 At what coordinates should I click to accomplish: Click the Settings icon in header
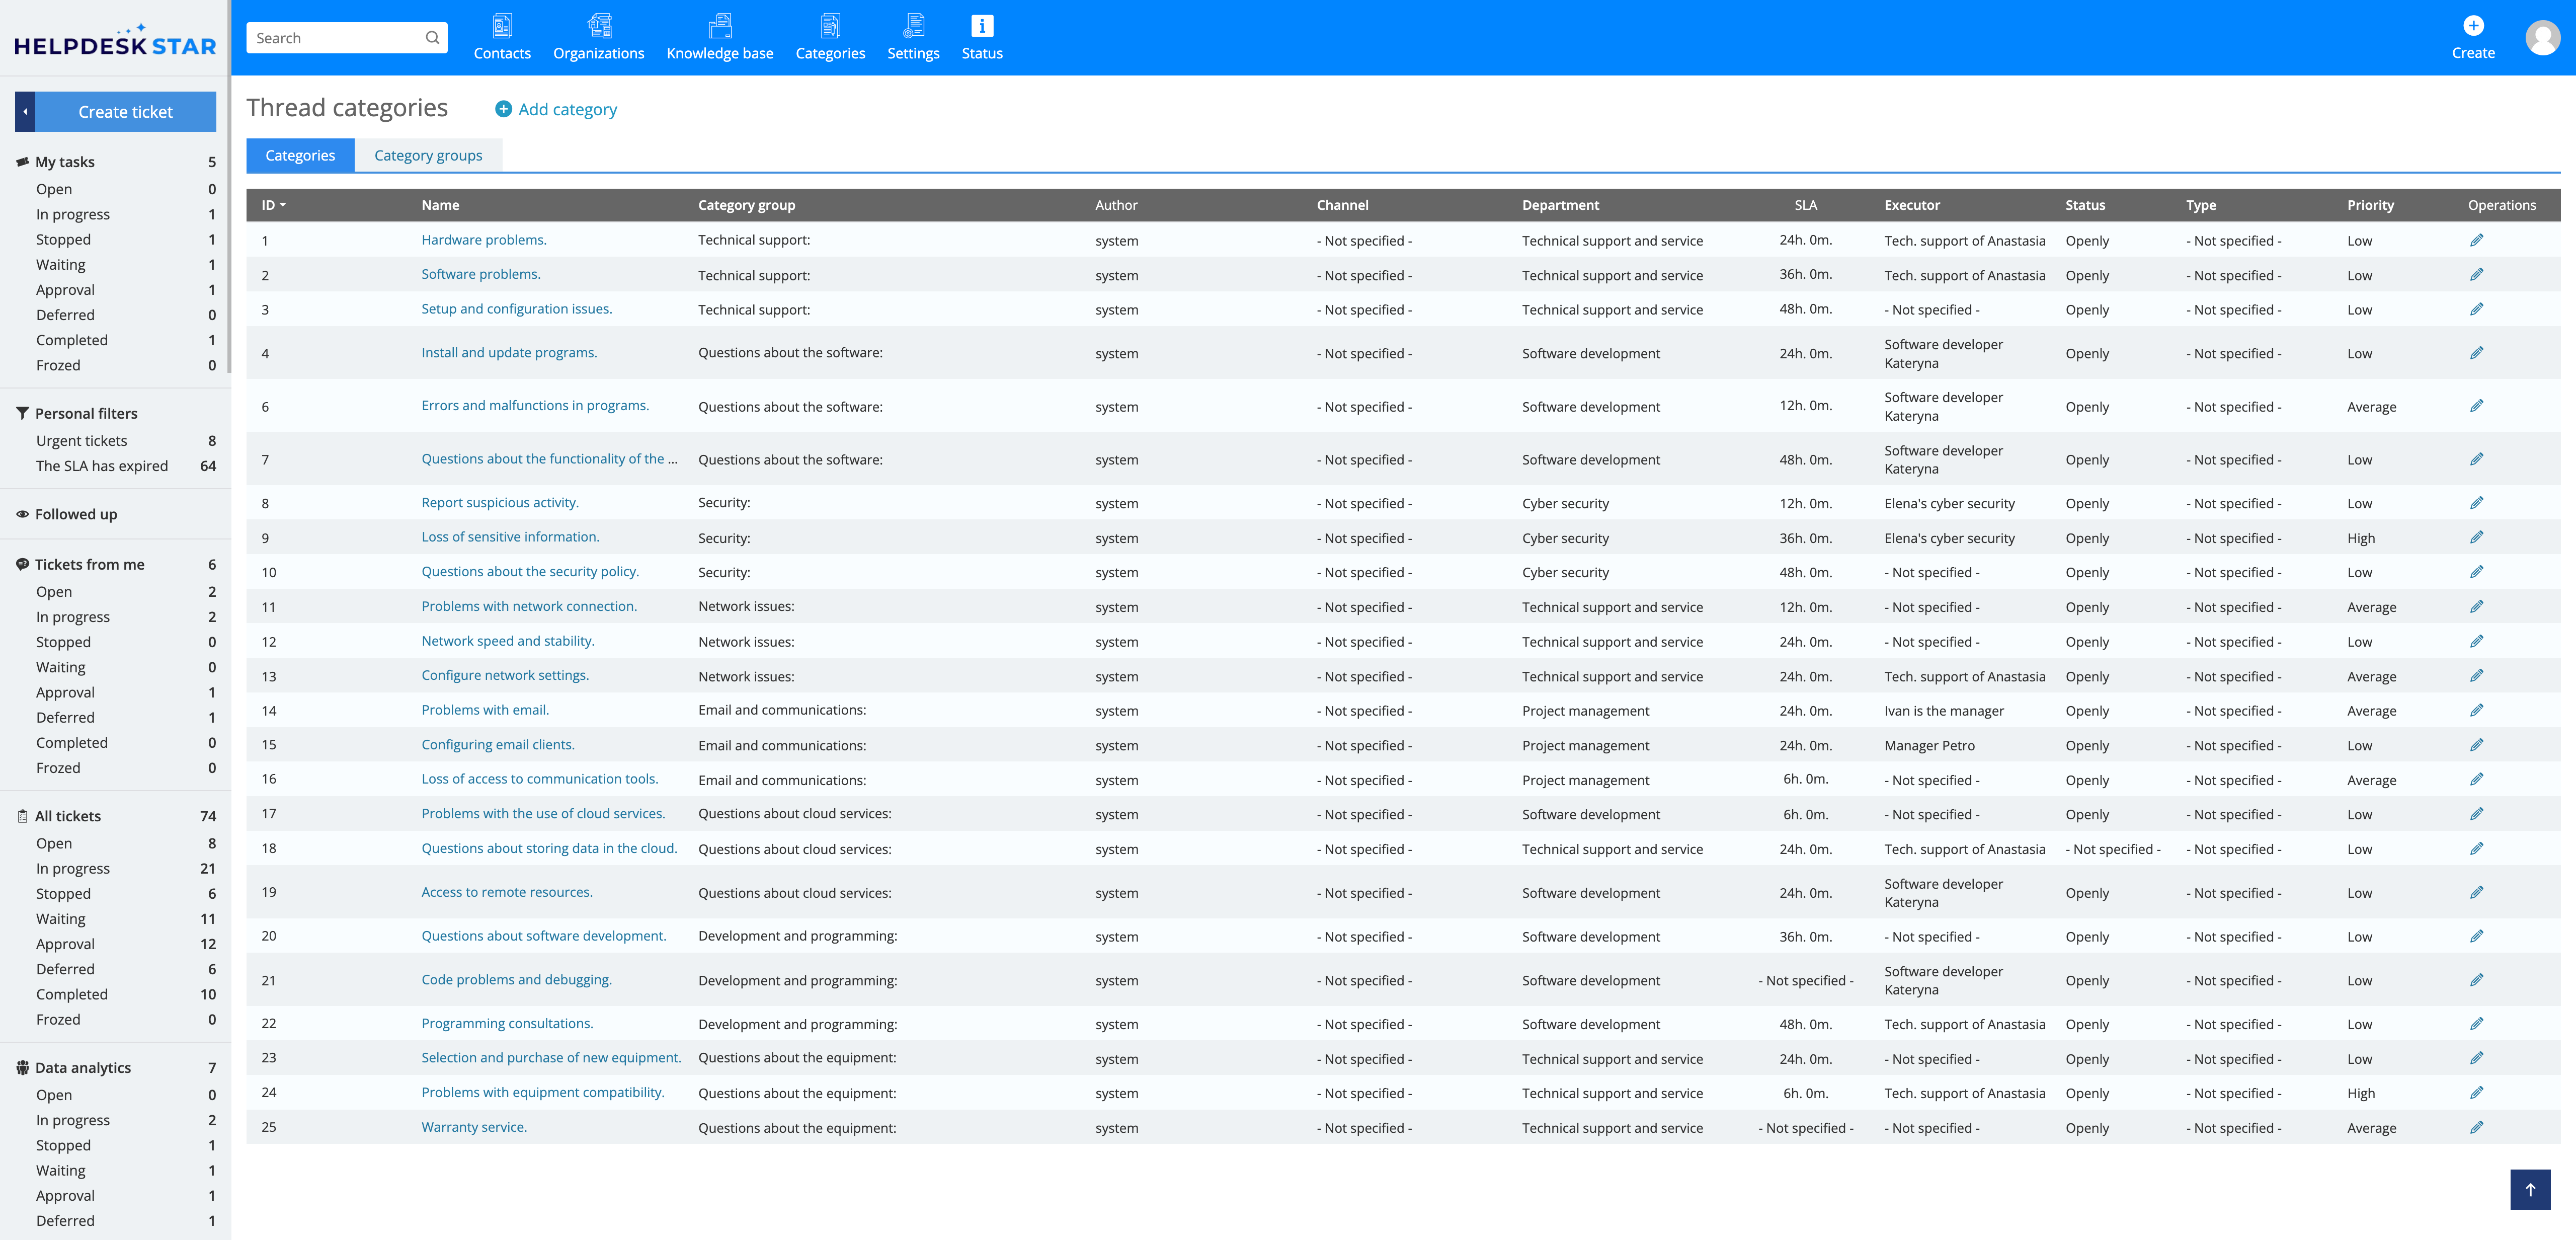[x=913, y=27]
